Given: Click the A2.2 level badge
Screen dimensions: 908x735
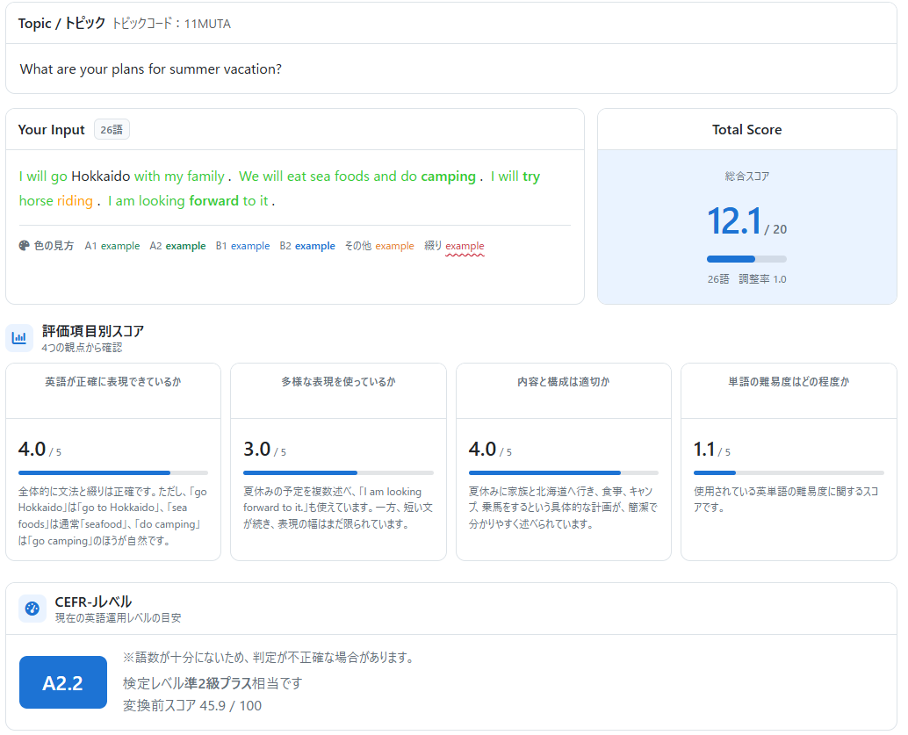Looking at the screenshot, I should click(x=63, y=683).
